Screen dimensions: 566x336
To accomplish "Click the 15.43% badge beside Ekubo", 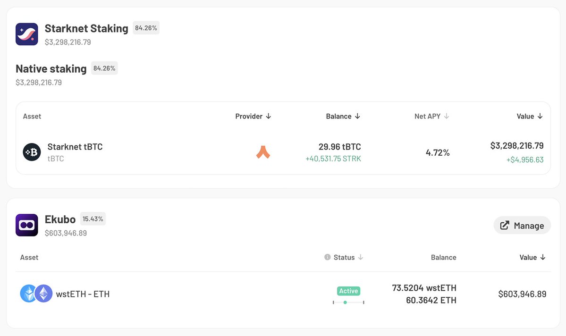I will [93, 218].
